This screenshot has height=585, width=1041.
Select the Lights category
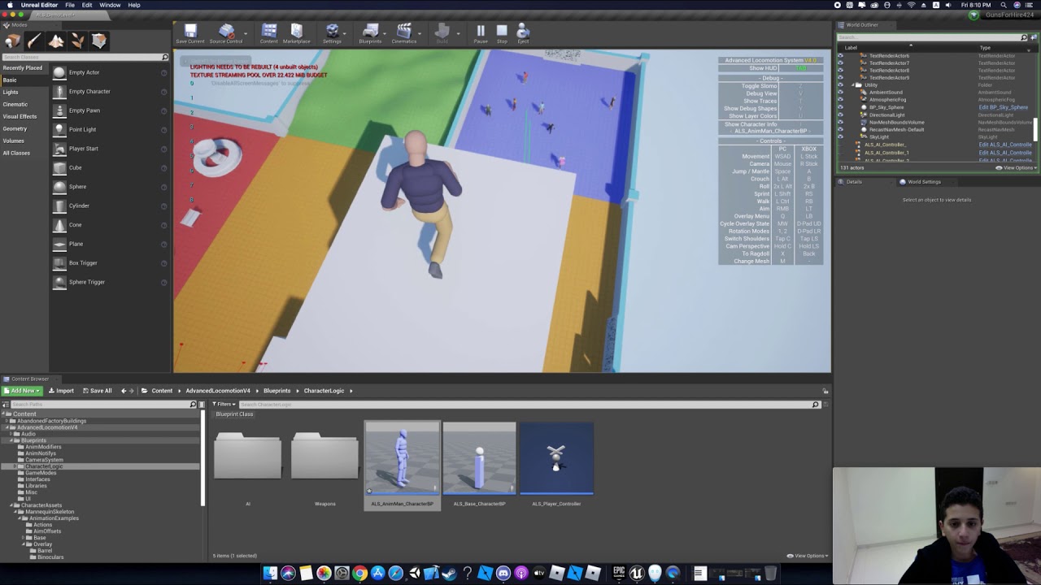coord(11,92)
